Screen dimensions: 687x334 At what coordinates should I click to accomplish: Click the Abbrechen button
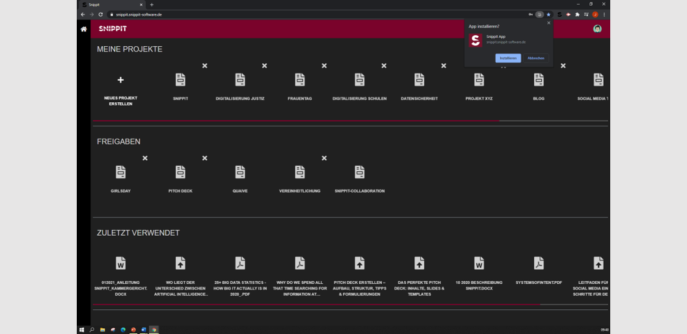pyautogui.click(x=536, y=59)
